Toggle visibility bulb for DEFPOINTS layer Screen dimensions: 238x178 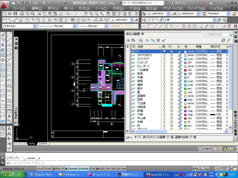[x=164, y=55]
